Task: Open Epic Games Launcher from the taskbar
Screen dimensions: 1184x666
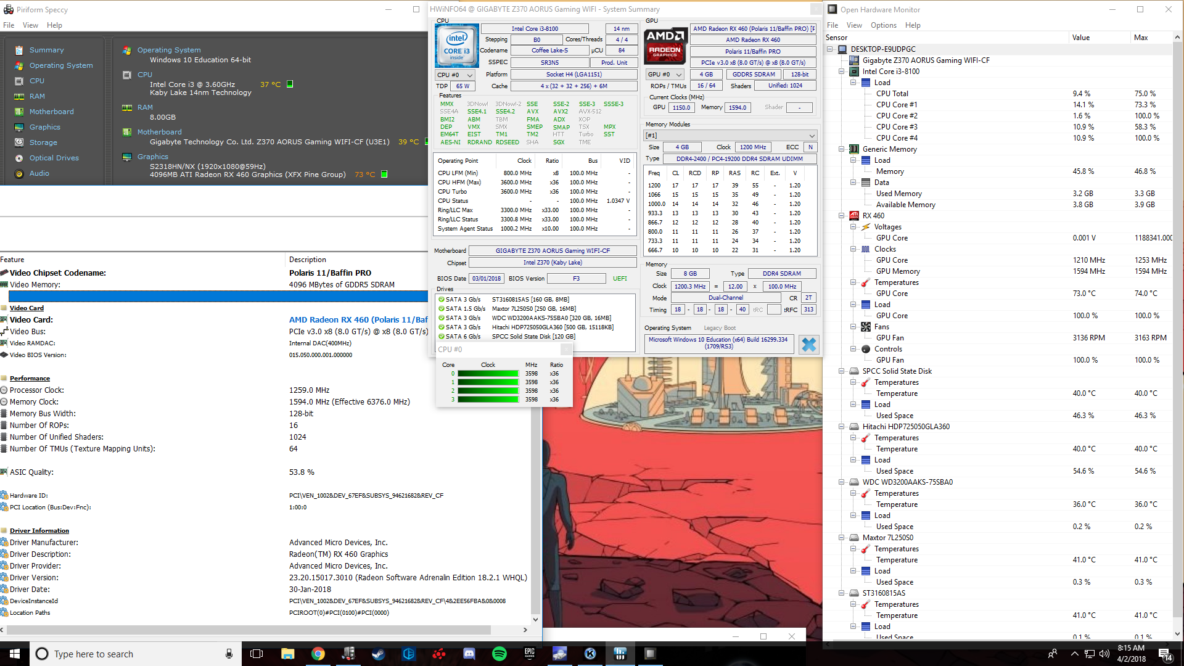Action: 530,654
